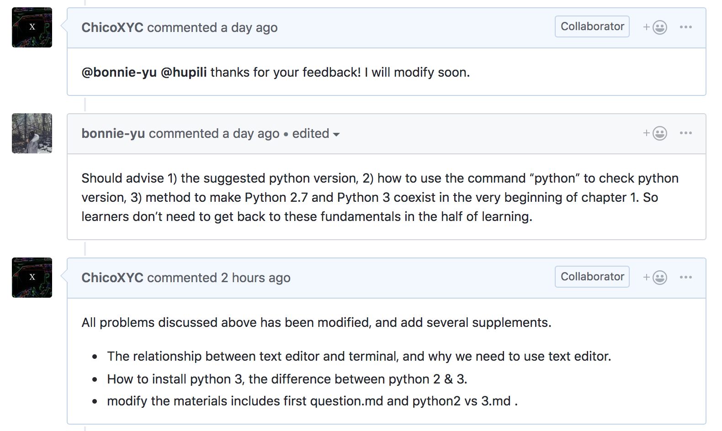Click ChicoXYC's avatar beside the latest comment
This screenshot has height=431, width=722.
click(32, 278)
